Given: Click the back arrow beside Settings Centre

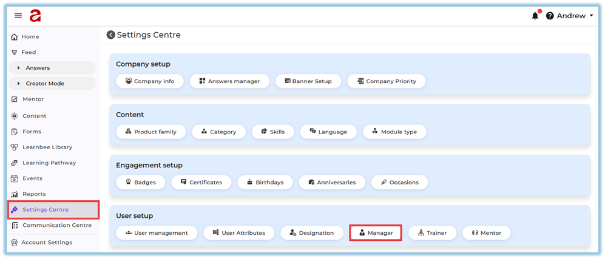Looking at the screenshot, I should pyautogui.click(x=110, y=35).
